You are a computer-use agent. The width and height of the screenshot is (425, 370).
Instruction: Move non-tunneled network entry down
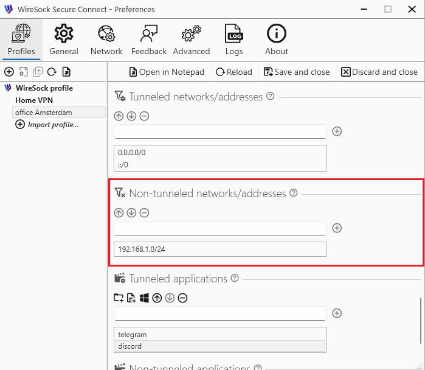point(131,213)
